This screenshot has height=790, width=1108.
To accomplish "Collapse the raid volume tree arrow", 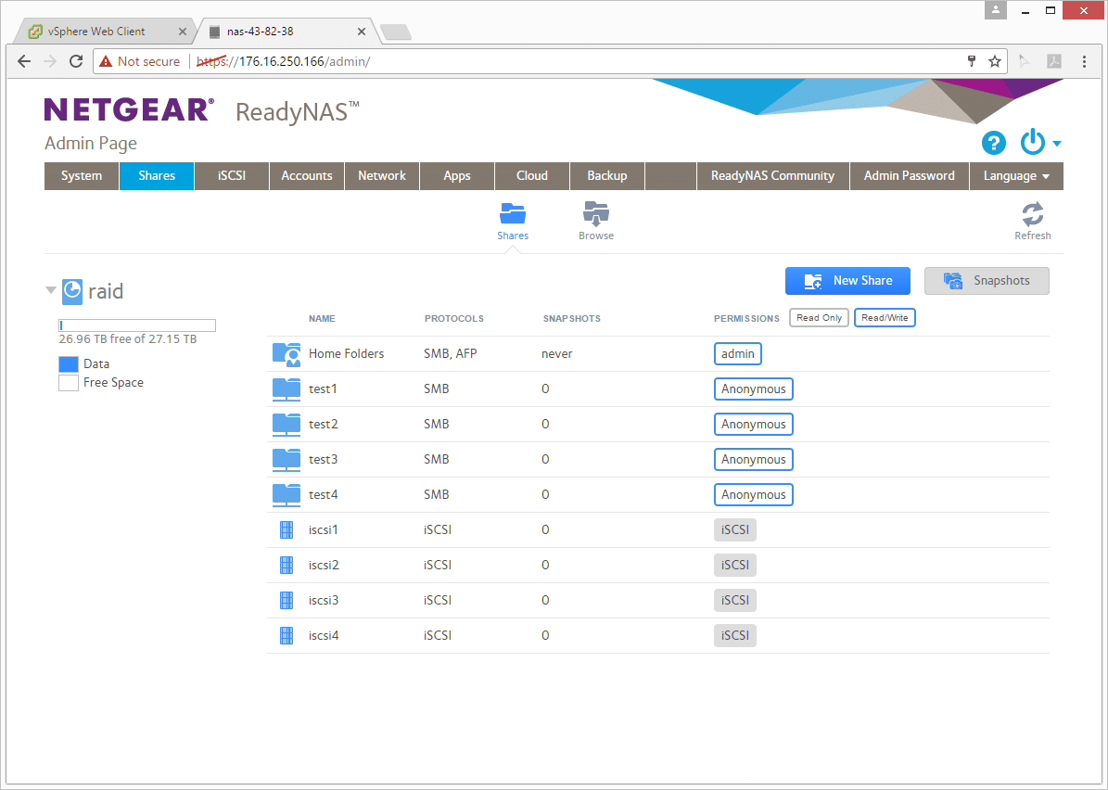I will [51, 290].
